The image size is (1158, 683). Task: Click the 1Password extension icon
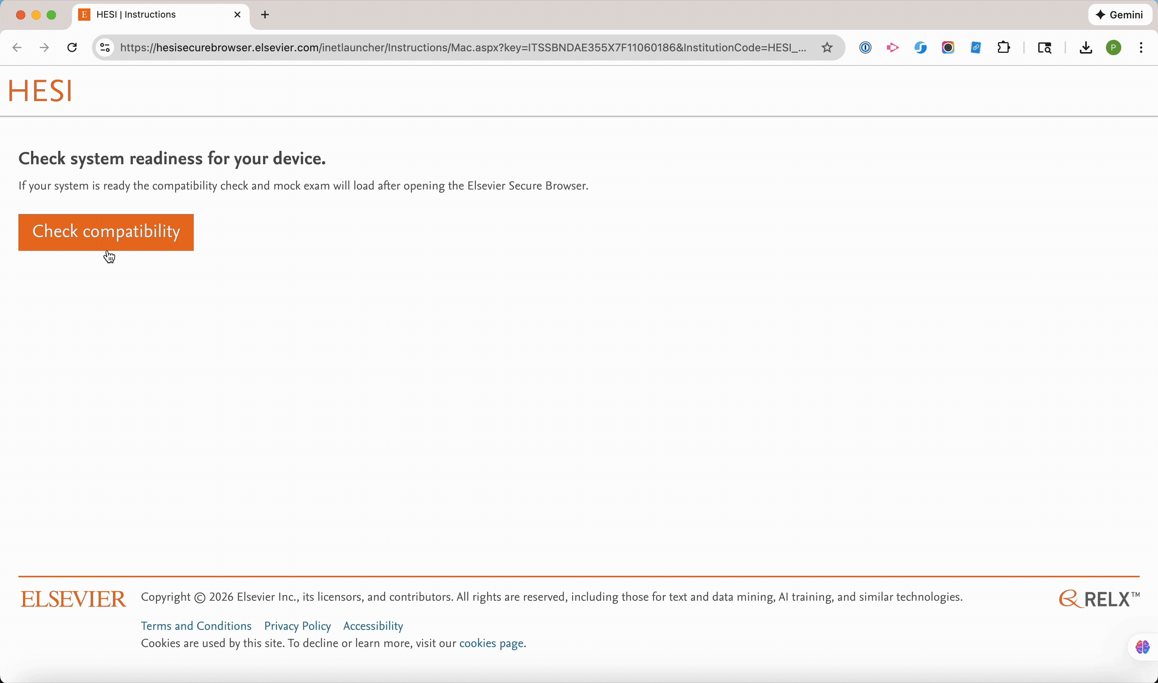pyautogui.click(x=865, y=47)
